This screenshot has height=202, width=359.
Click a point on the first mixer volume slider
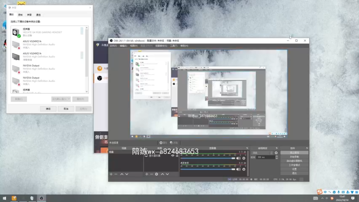click(x=207, y=158)
